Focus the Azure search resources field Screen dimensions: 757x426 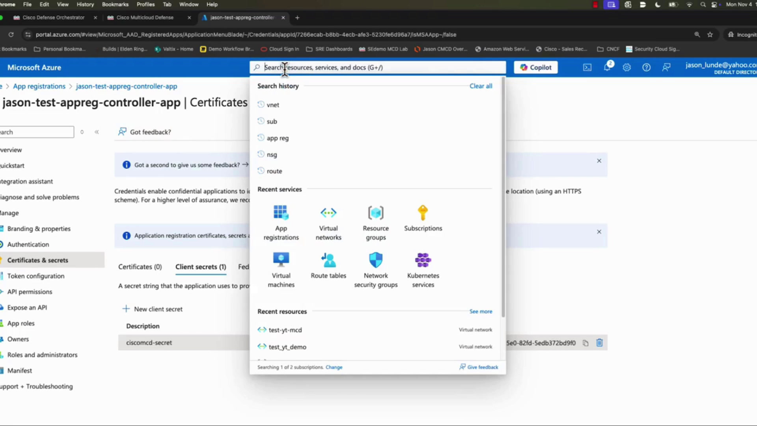378,67
